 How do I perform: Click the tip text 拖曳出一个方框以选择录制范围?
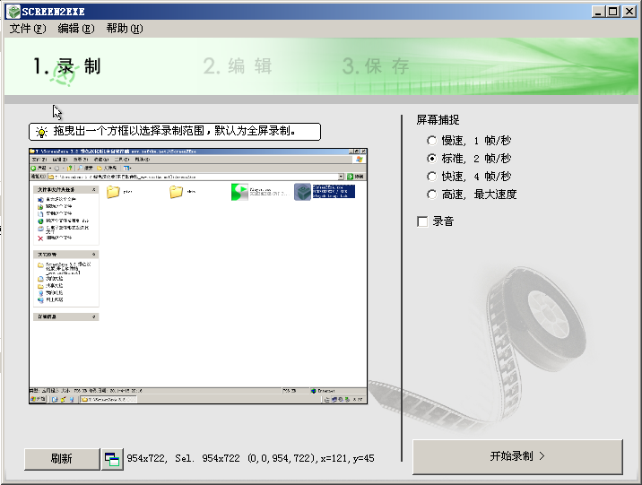click(174, 131)
